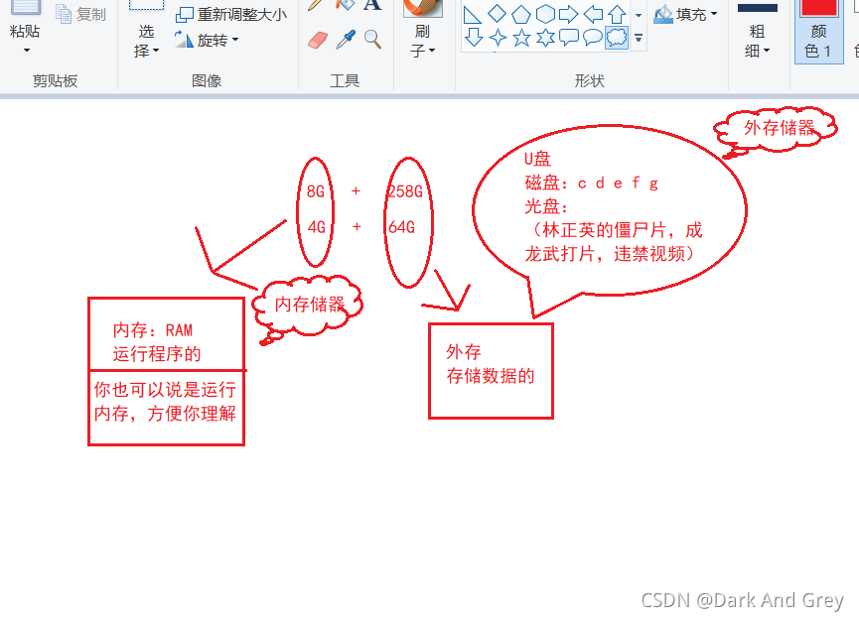
Task: Click canvas text '4G'
Action: [x=317, y=227]
